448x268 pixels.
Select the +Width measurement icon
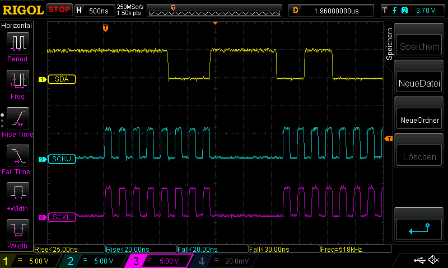(x=18, y=193)
